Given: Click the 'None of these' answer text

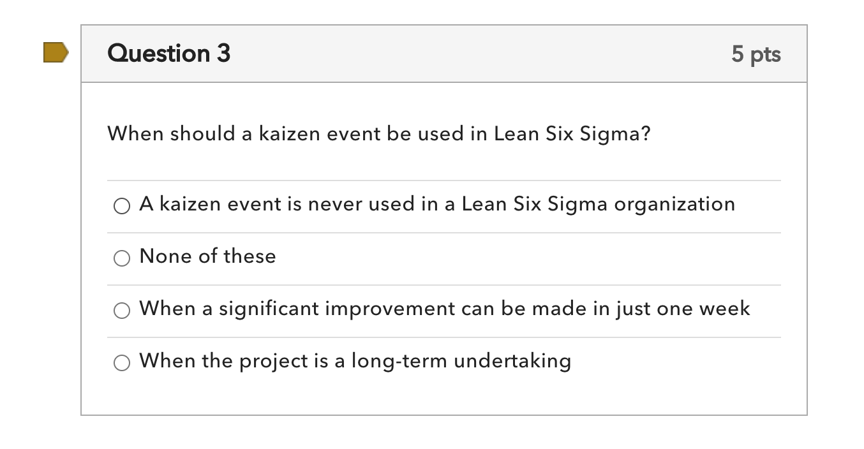Looking at the screenshot, I should (x=207, y=256).
